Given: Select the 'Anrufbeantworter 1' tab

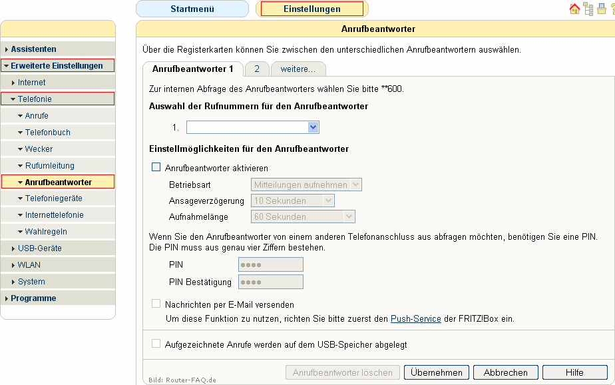Looking at the screenshot, I should point(192,69).
